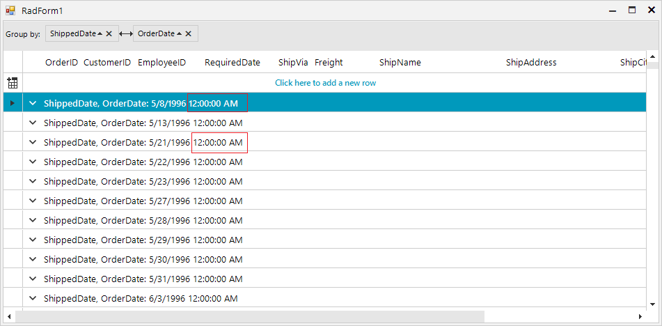662x326 pixels.
Task: Collapse the 5/29/1996 group row
Action: pos(33,240)
